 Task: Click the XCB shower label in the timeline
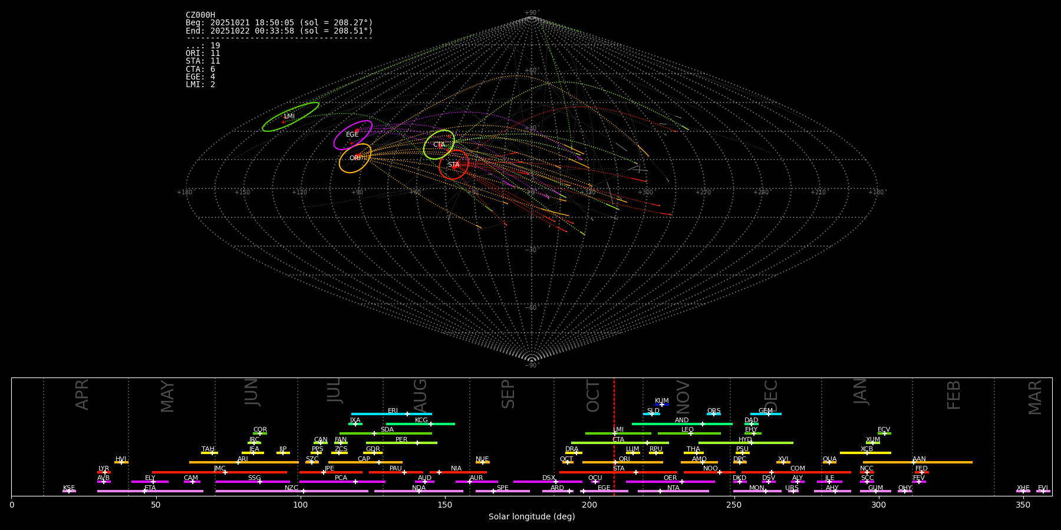coord(866,449)
